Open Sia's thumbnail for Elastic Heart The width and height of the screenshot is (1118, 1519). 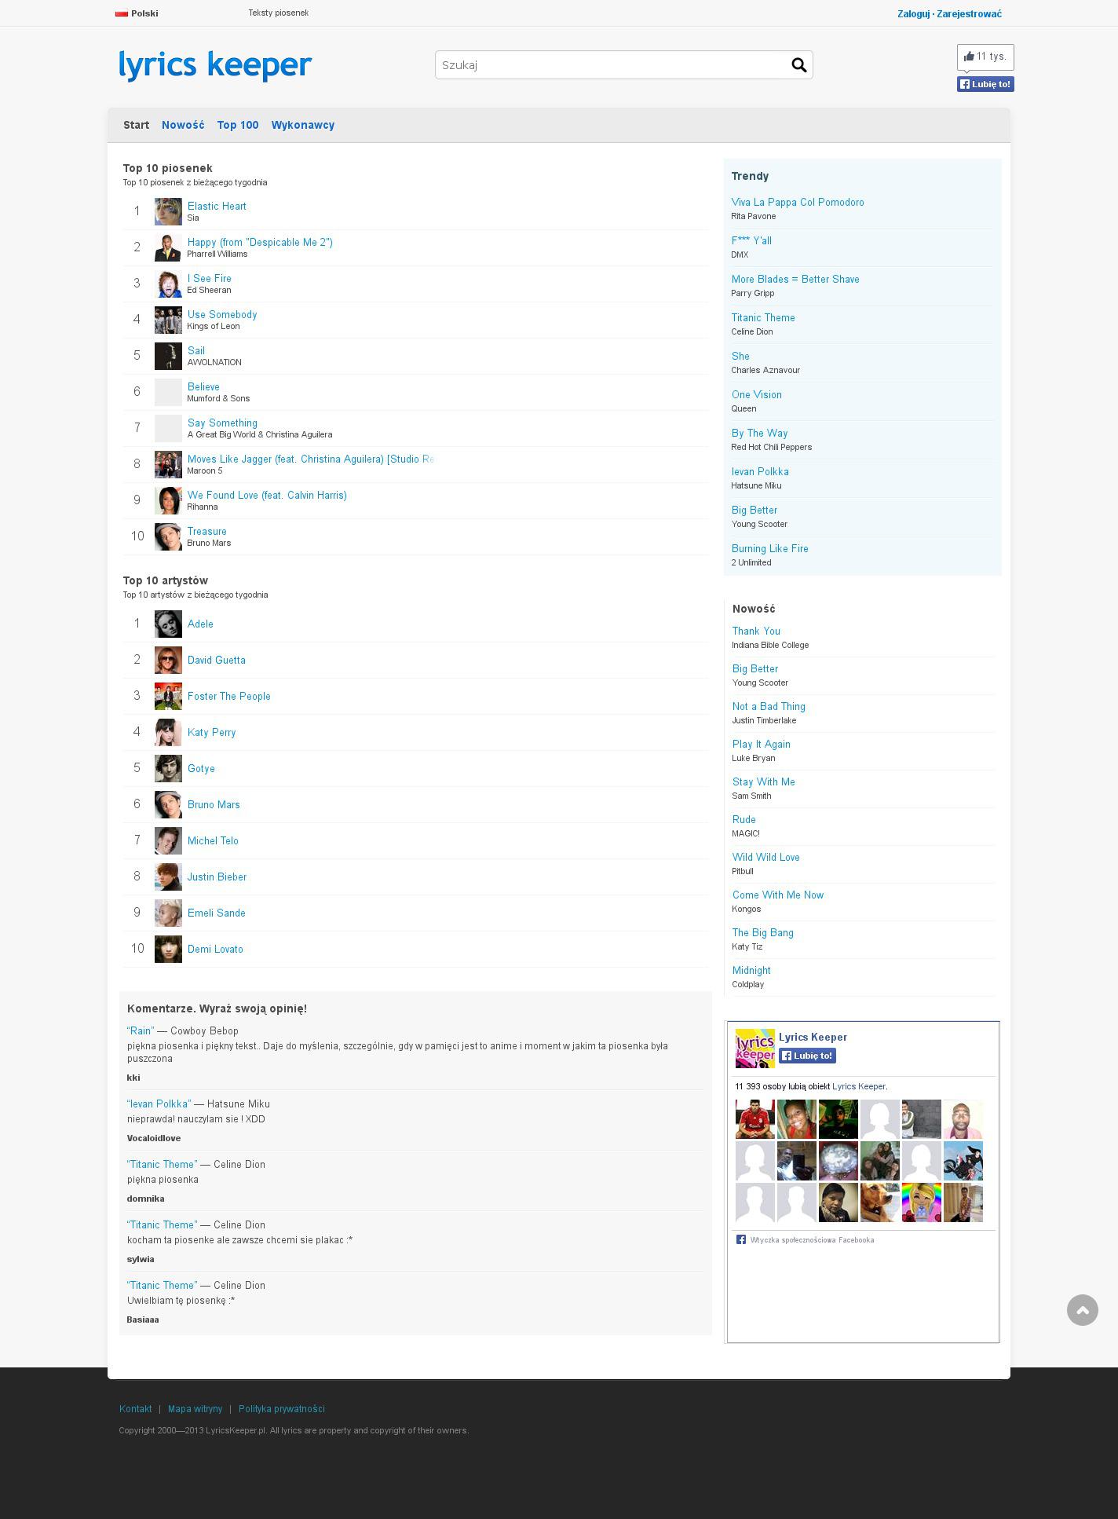(168, 211)
